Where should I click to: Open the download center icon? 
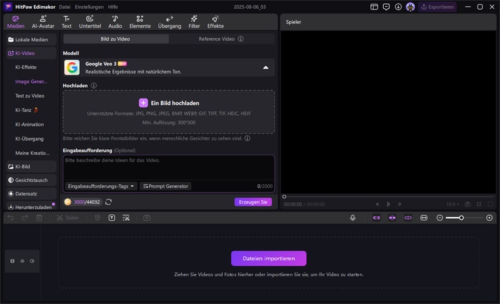click(x=398, y=7)
